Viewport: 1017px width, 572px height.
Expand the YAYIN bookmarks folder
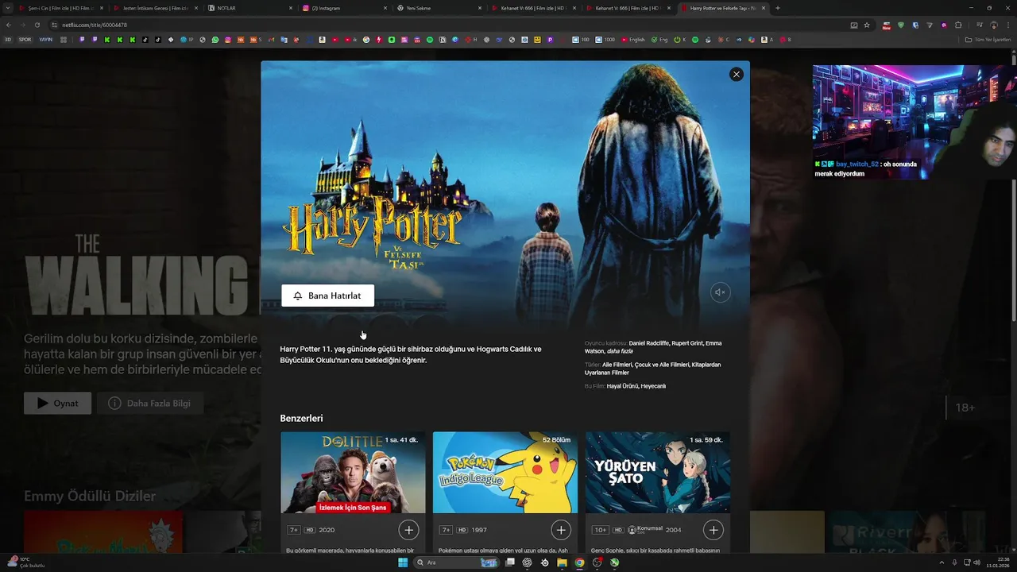pyautogui.click(x=46, y=39)
